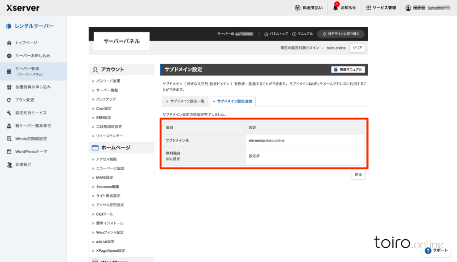Click the user account avatar icon
Screen dimensions: 457x262
coord(408,8)
